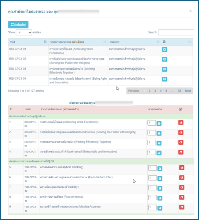Add competency RID-CPC1-01 with plus icon
Screen dimensions: 199x220
165,50
